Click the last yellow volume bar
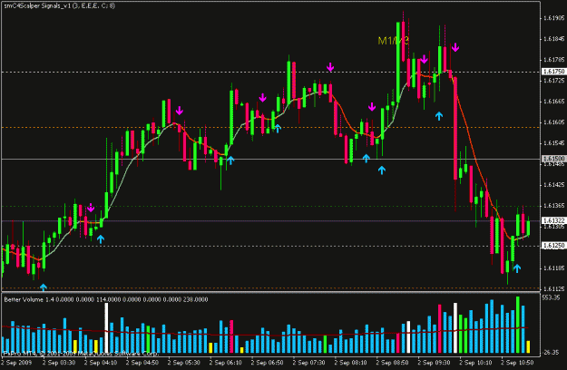 pyautogui.click(x=528, y=346)
